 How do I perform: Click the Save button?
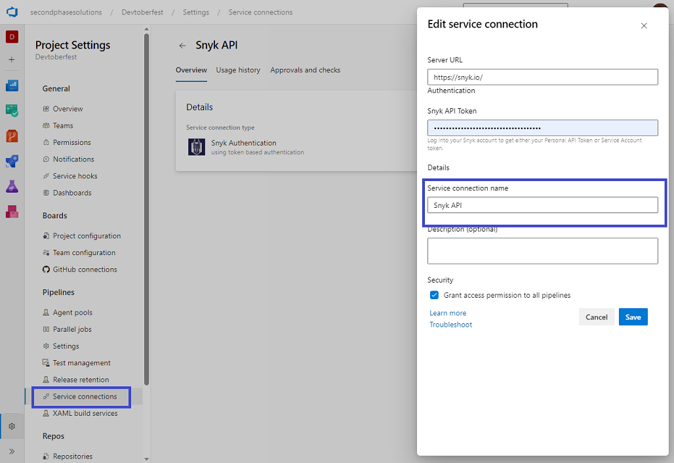click(633, 317)
